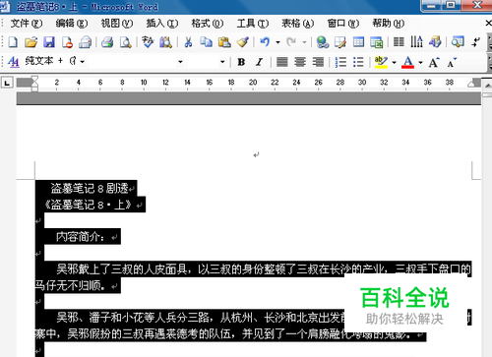Toggle the bulleted list button
The image size is (492, 357).
pos(358,62)
